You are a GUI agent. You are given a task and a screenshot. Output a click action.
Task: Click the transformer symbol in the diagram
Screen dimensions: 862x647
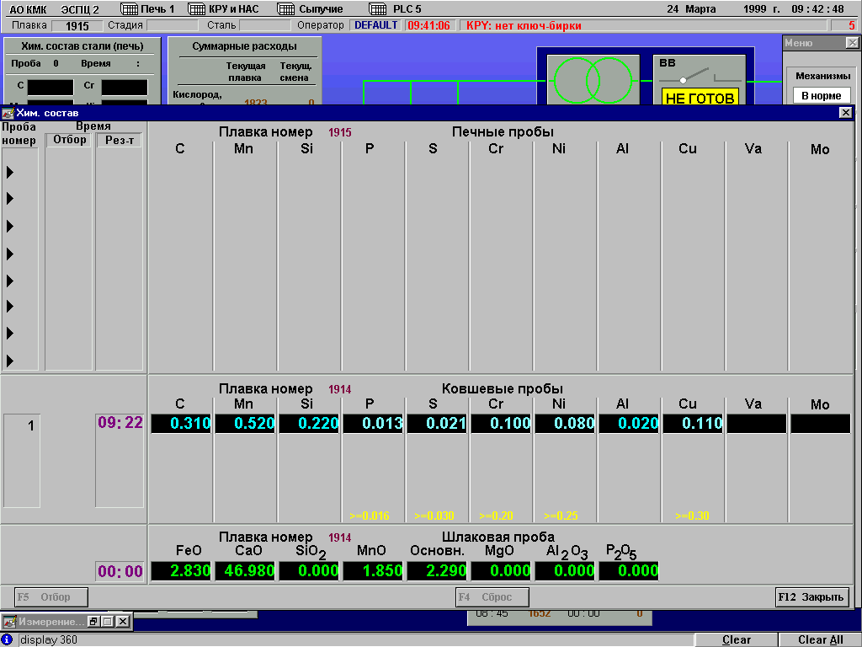[x=593, y=81]
